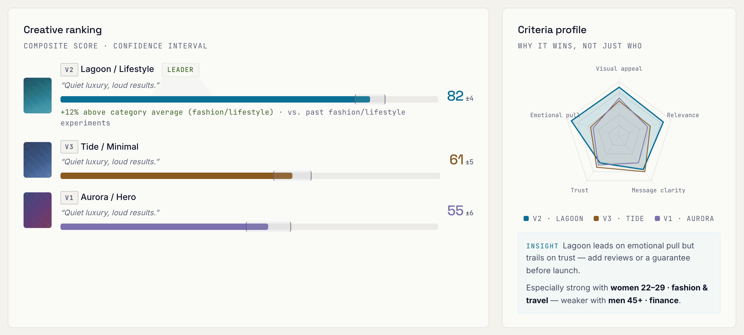The image size is (744, 335).
Task: Select the V1 · Aurora legend swatch
Action: [x=657, y=218]
